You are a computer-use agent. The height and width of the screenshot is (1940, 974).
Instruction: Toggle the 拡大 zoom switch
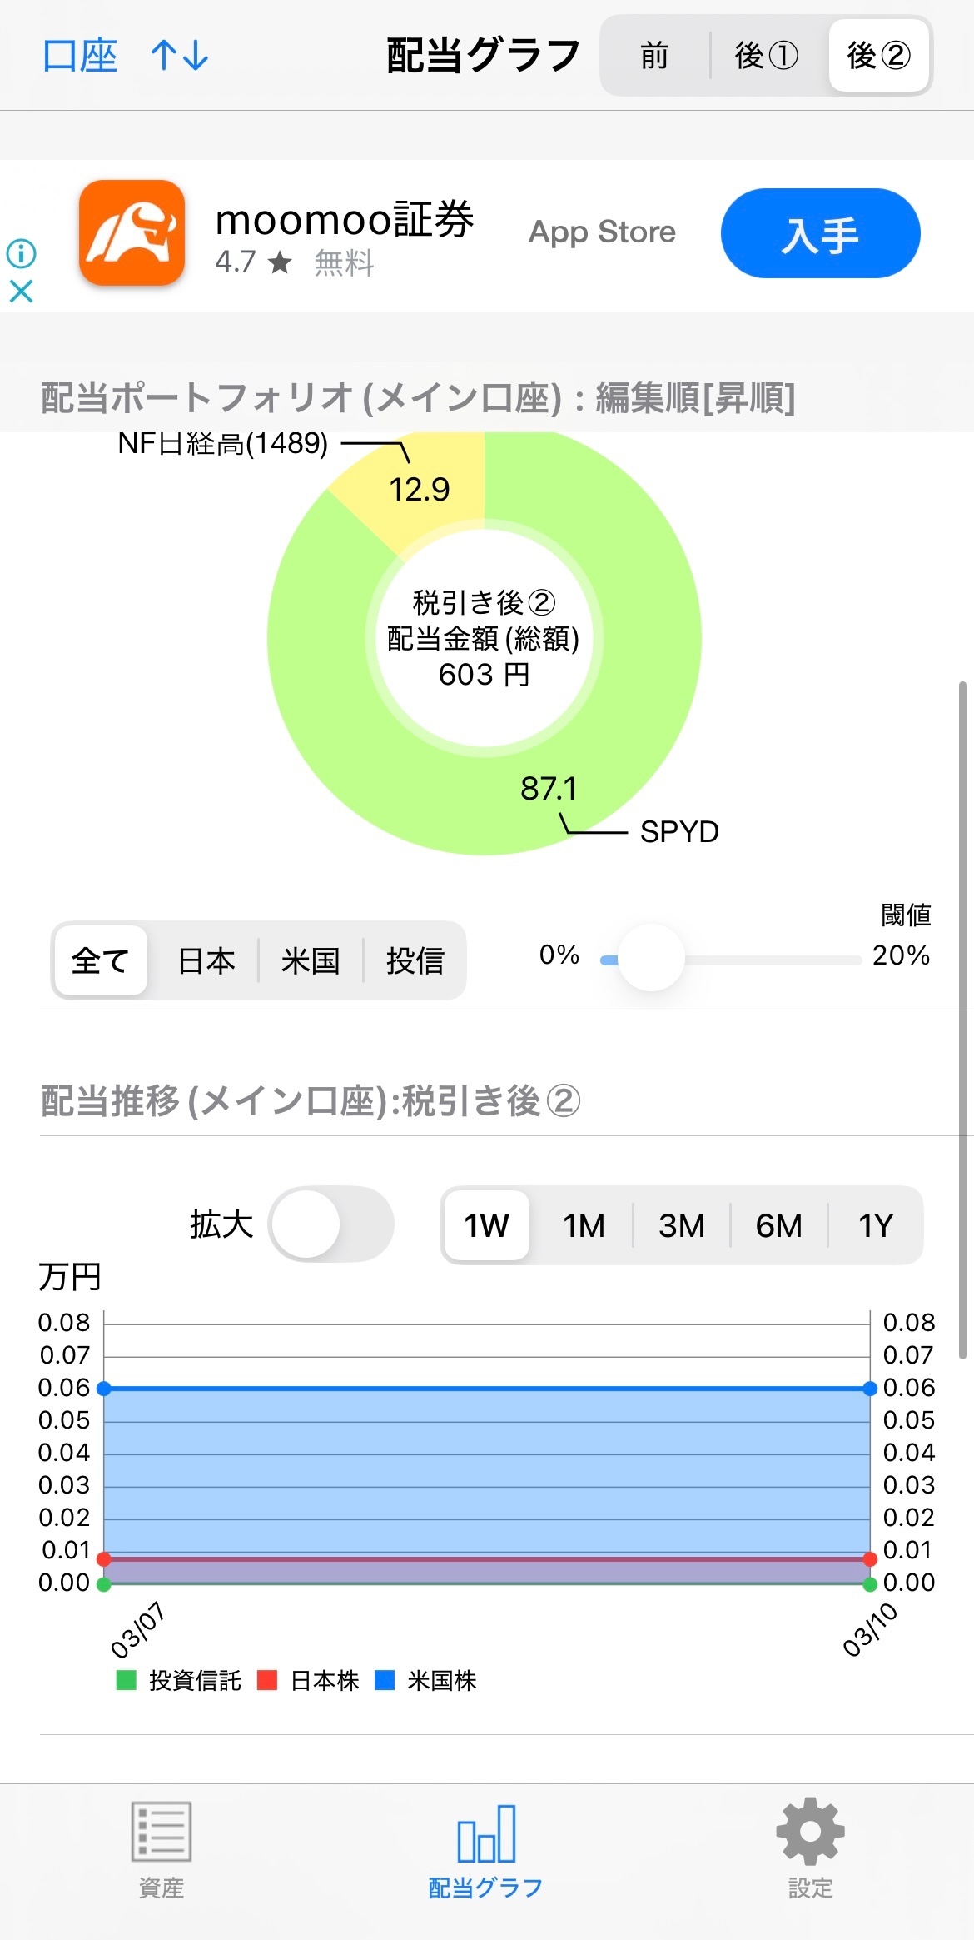pos(330,1224)
